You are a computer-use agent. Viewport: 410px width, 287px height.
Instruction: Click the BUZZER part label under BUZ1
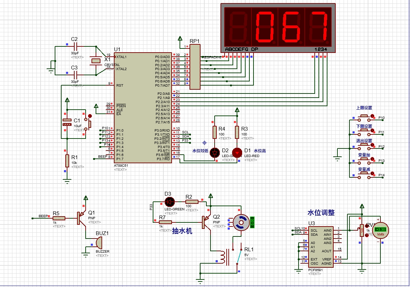point(102,252)
